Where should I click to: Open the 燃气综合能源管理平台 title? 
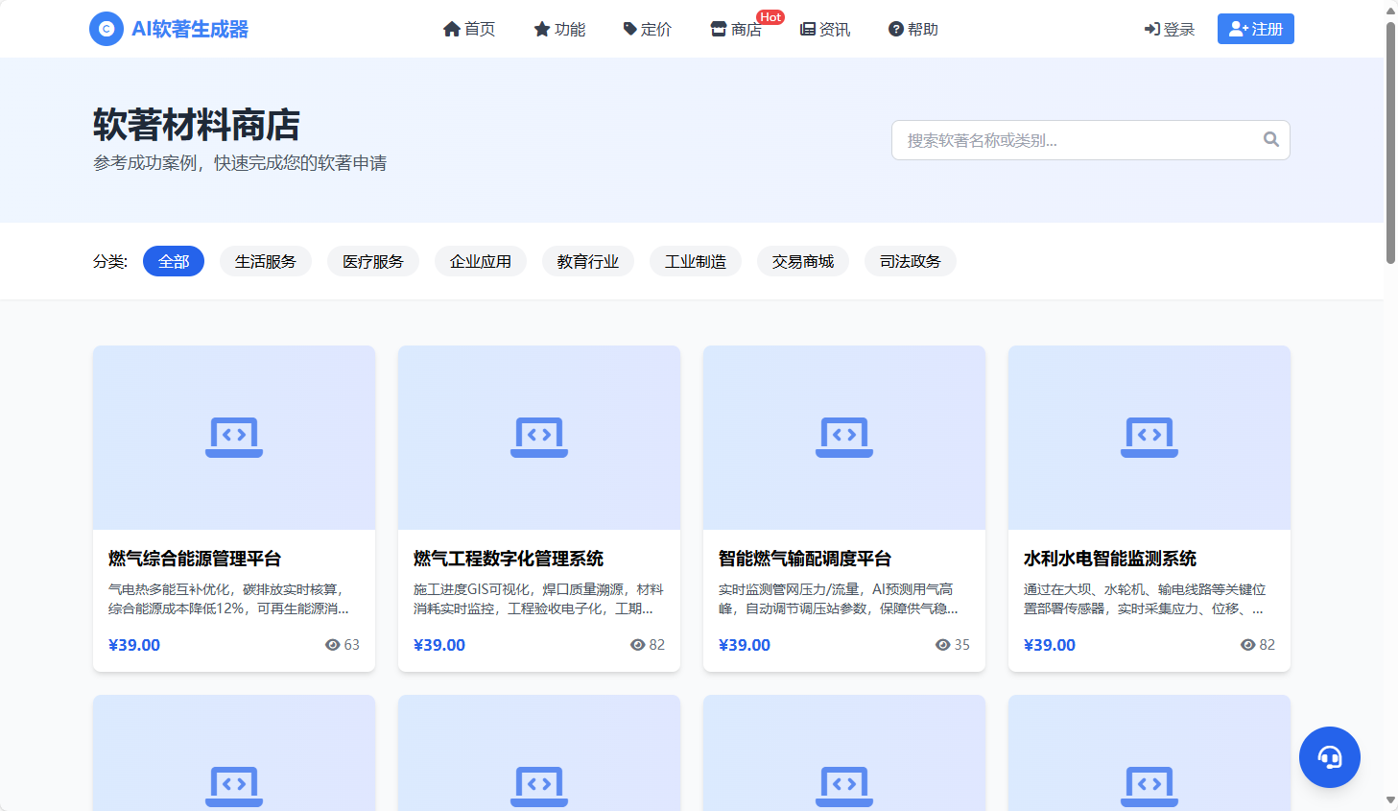point(195,559)
